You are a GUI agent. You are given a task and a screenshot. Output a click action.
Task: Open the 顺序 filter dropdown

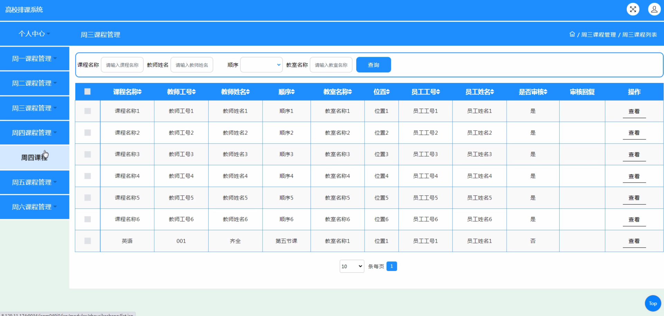261,65
